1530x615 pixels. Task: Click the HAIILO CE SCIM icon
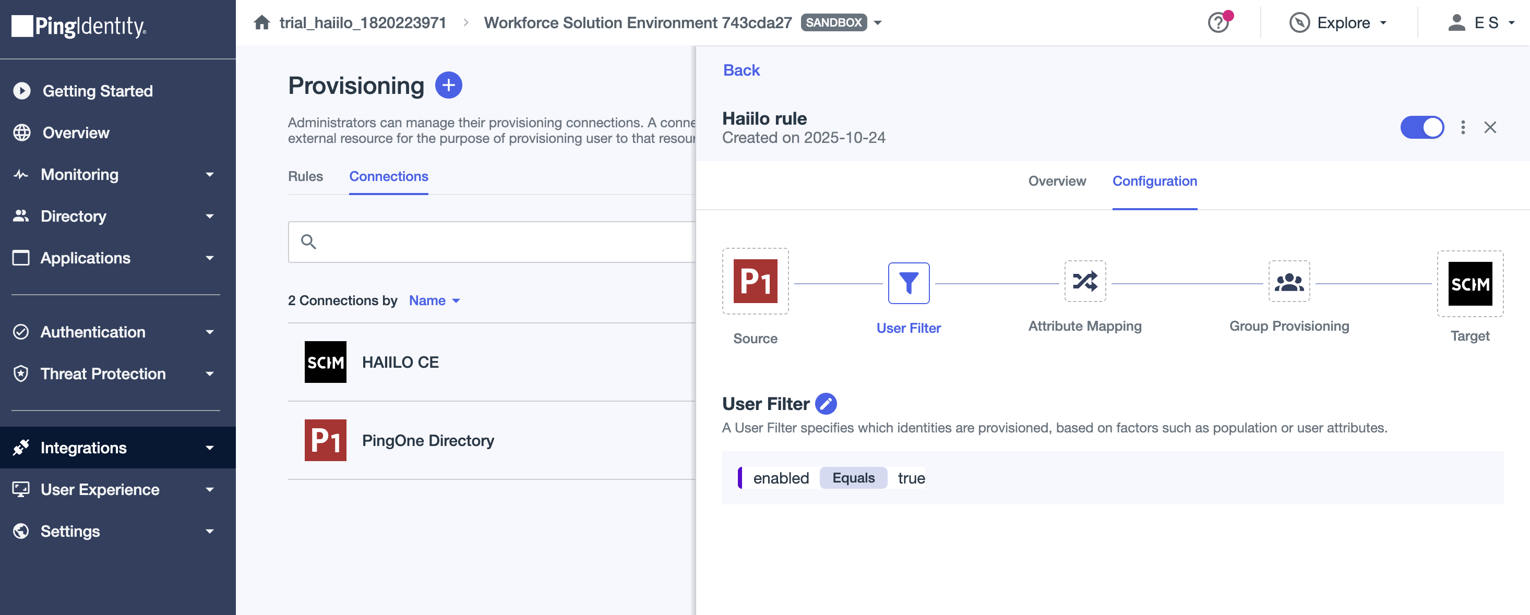click(x=326, y=362)
